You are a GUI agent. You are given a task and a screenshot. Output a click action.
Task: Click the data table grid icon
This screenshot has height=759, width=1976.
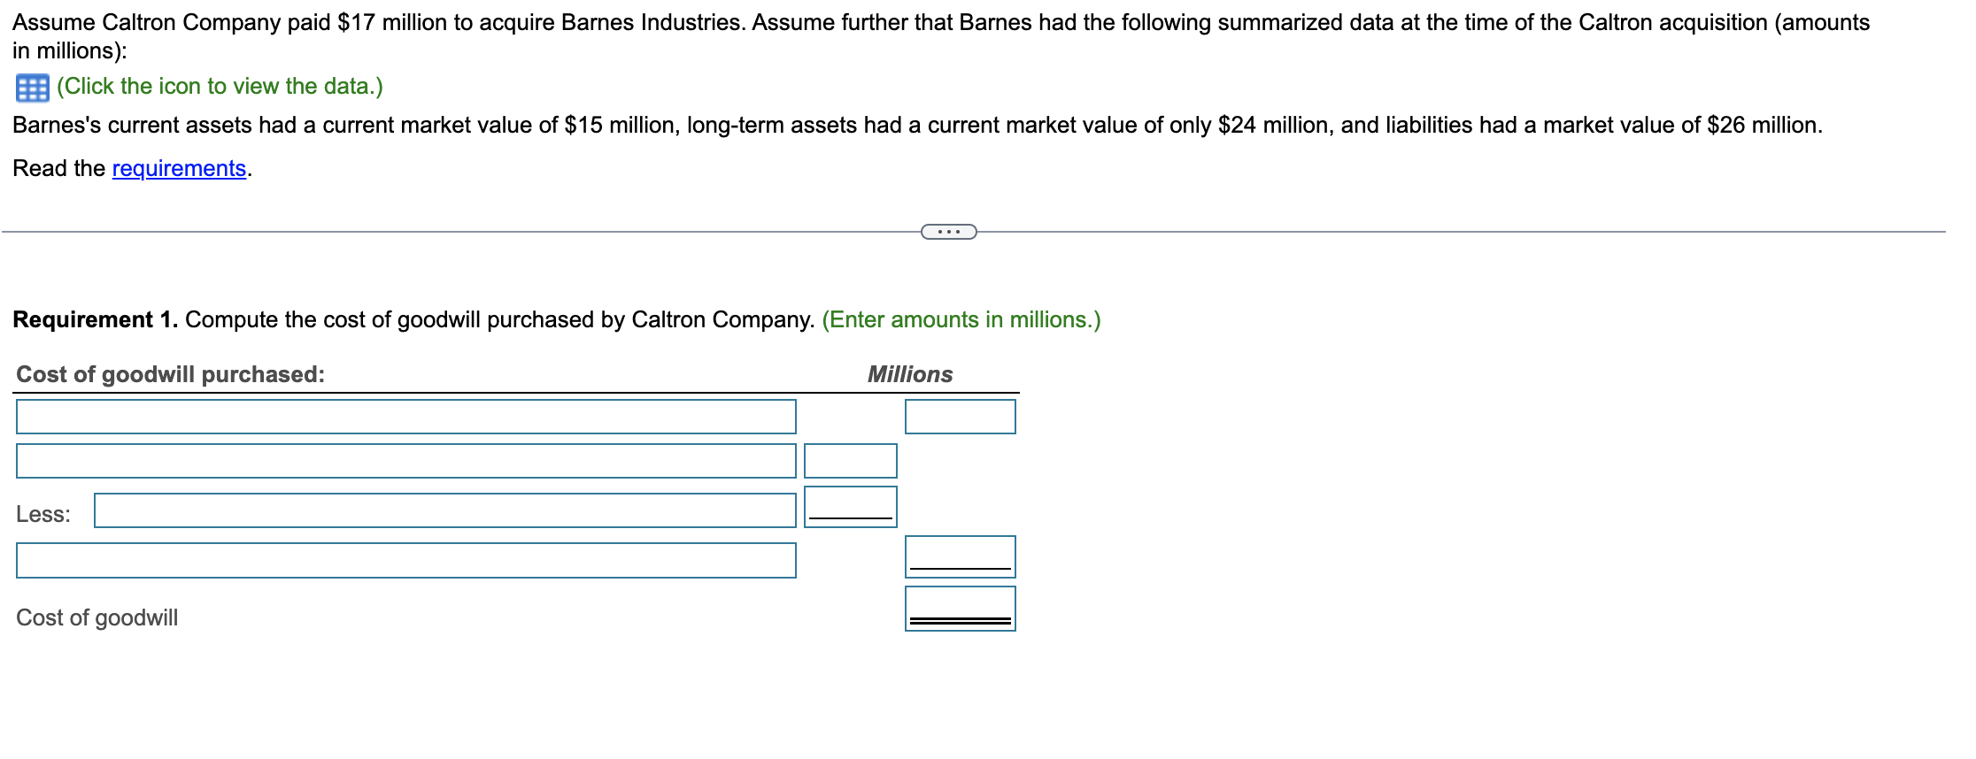(32, 88)
